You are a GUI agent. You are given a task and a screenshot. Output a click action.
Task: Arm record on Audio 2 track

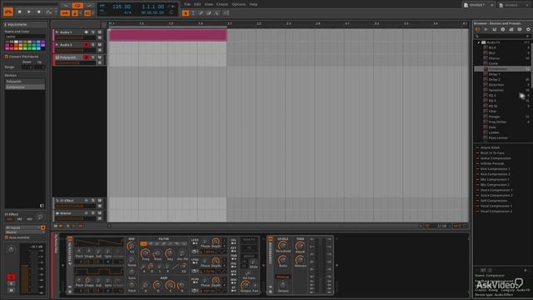[x=87, y=45]
